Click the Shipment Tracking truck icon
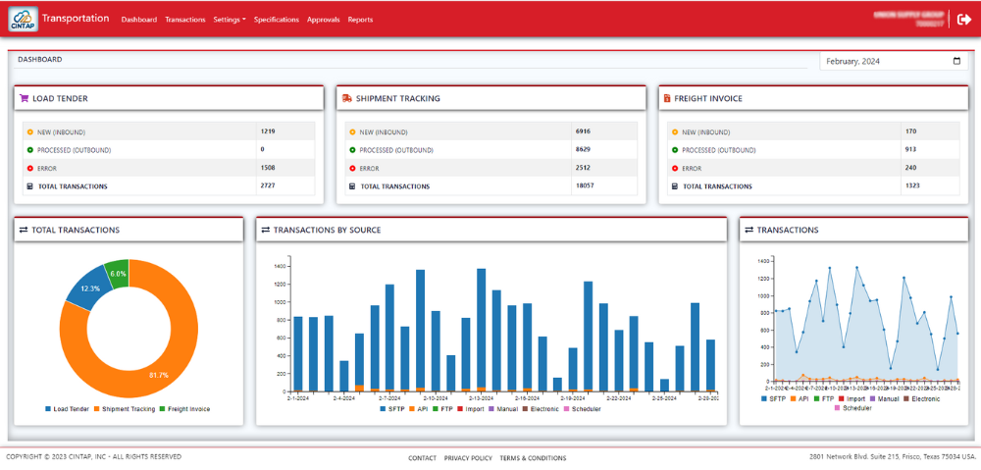This screenshot has width=981, height=470. [347, 98]
